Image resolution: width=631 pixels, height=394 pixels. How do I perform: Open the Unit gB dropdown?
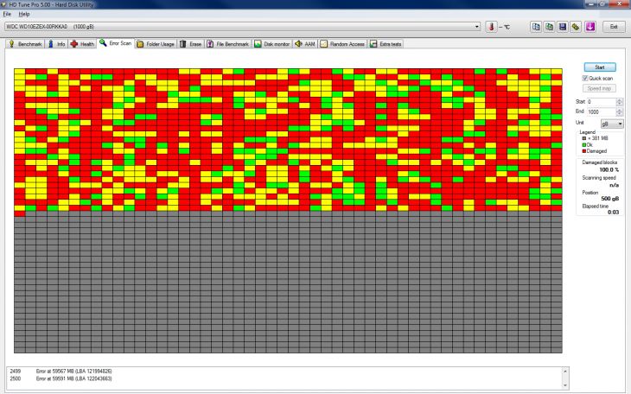click(x=612, y=124)
